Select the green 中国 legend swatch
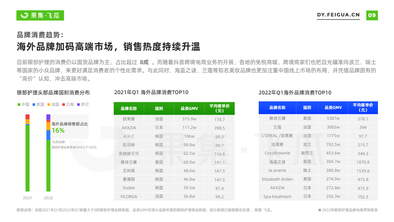 pos(19,104)
